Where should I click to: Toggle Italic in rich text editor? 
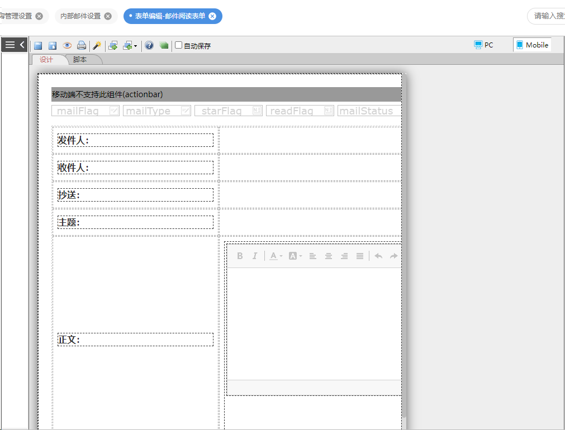tap(255, 256)
